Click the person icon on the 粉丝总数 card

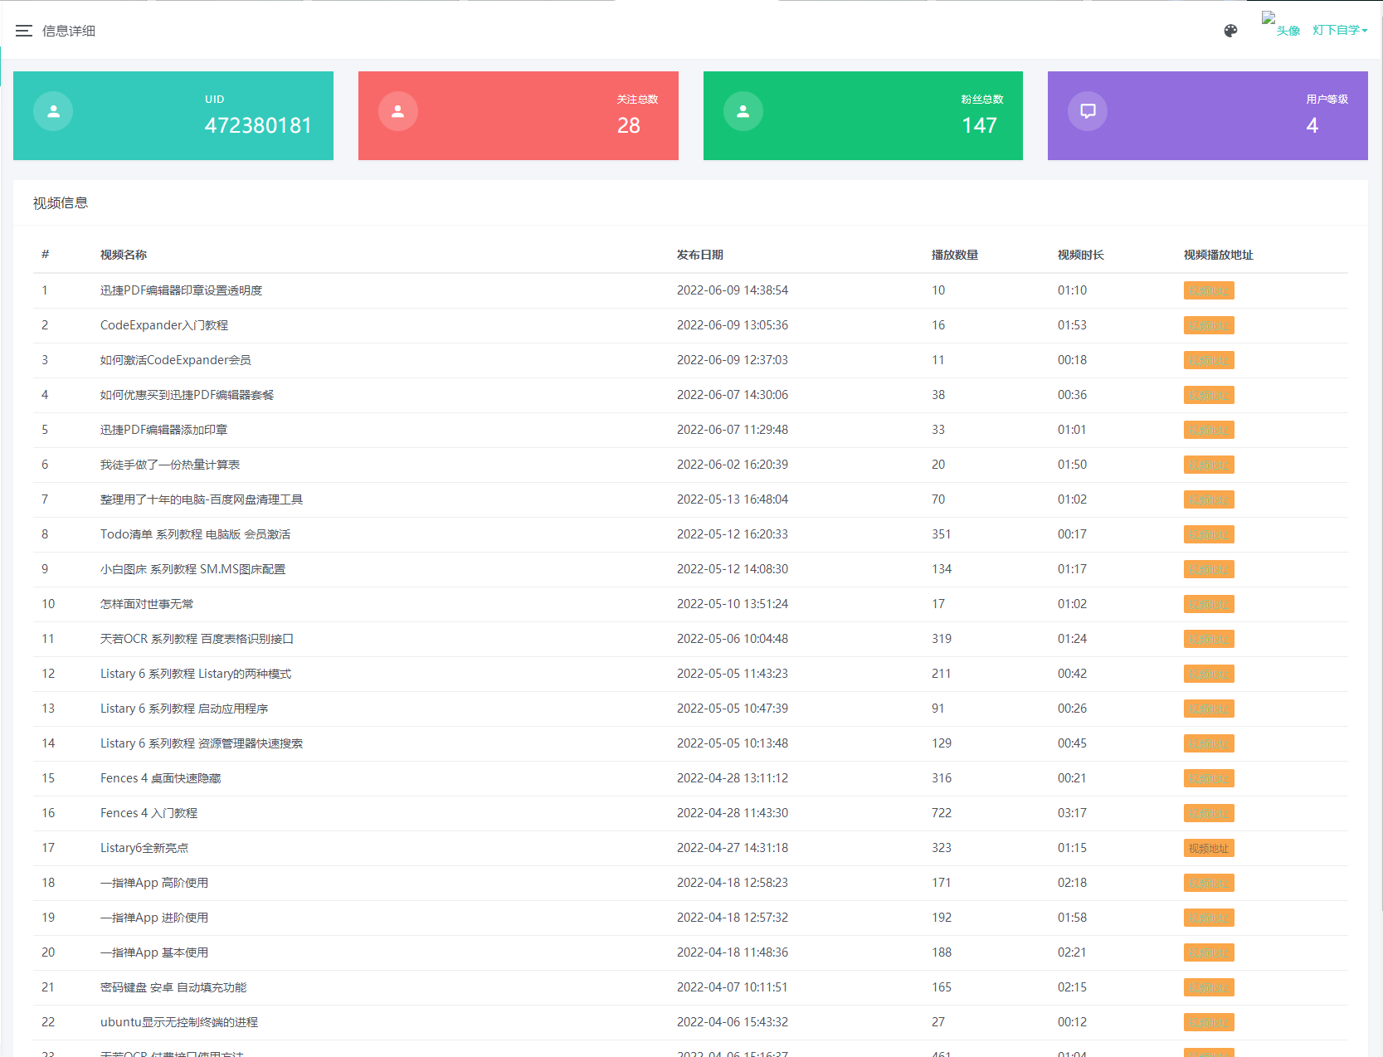pyautogui.click(x=743, y=110)
